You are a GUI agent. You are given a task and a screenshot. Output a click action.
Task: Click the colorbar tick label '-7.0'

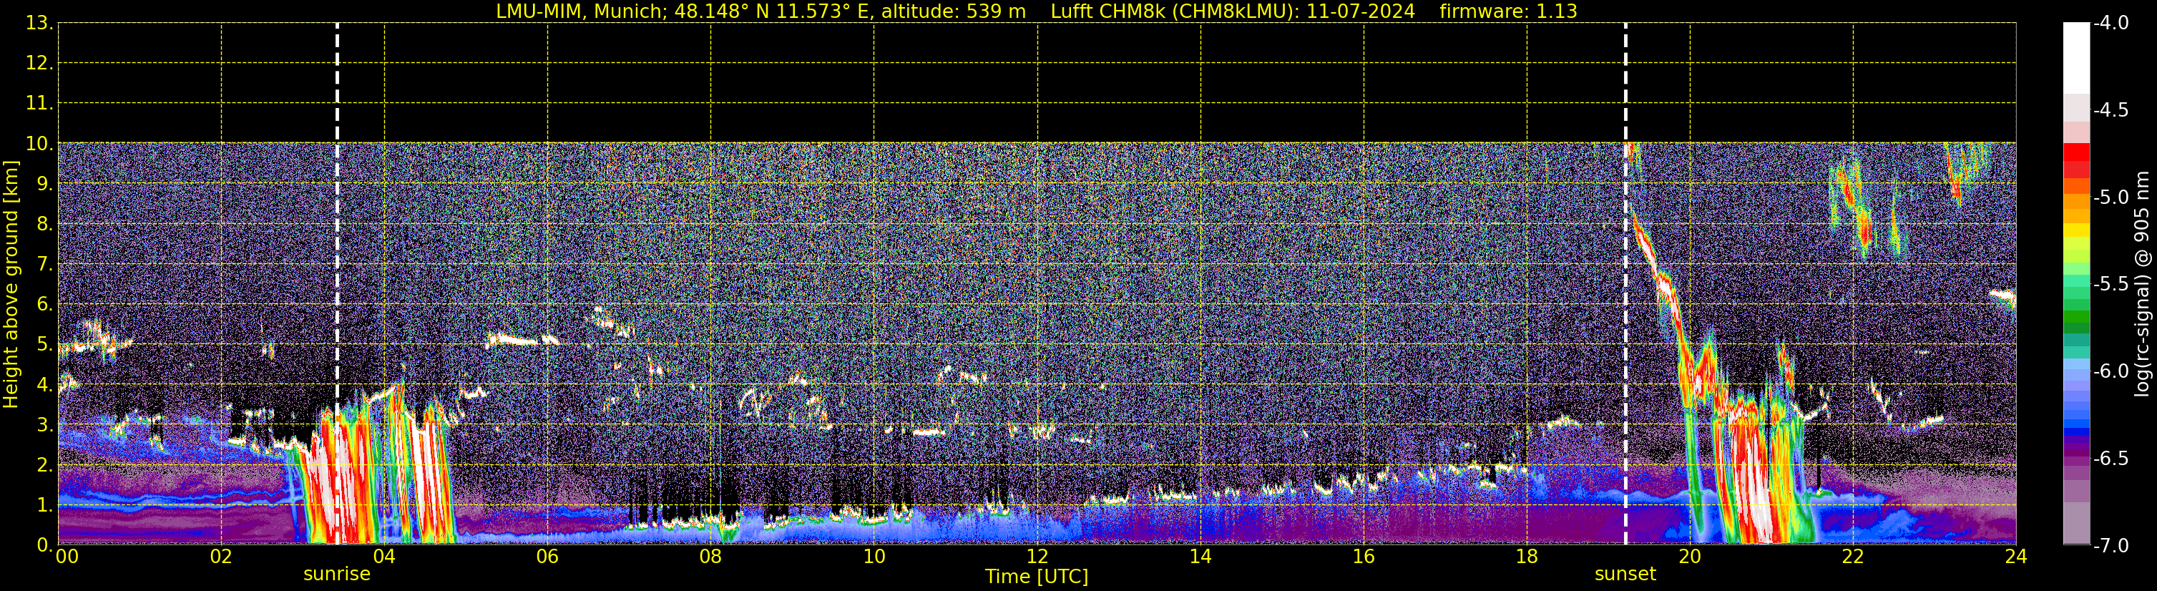click(2111, 546)
